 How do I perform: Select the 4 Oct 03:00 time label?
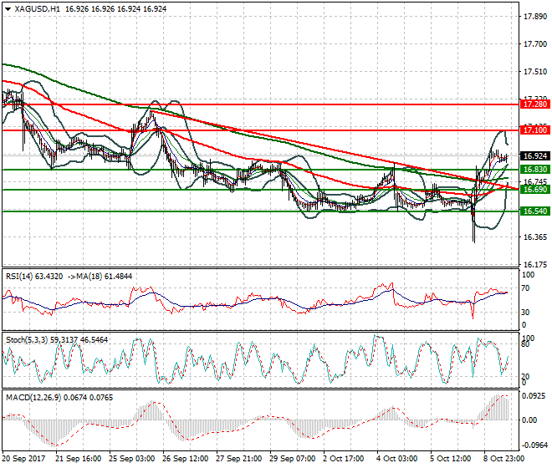coord(396,459)
